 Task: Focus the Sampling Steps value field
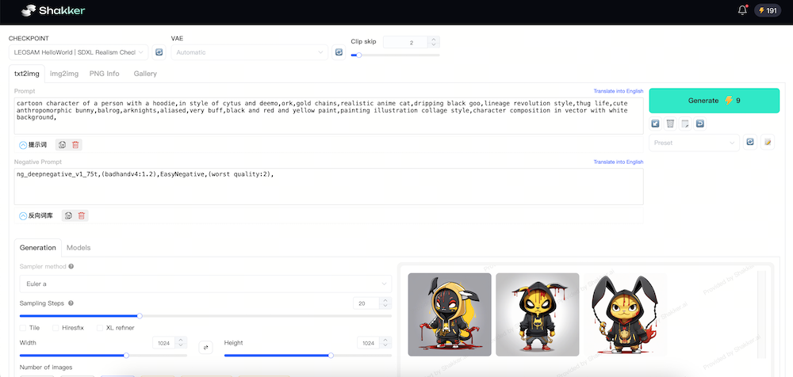pyautogui.click(x=366, y=303)
